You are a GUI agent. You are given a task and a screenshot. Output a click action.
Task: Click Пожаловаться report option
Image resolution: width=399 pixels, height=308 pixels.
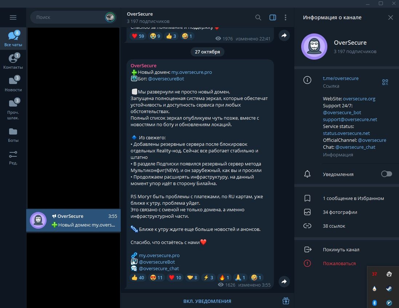[339, 264]
